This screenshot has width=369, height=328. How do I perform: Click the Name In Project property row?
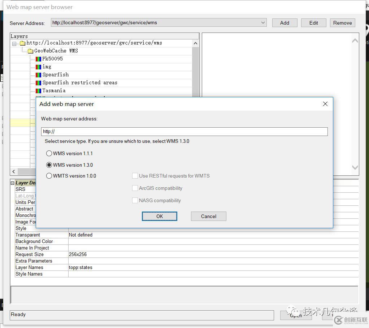coord(187,248)
